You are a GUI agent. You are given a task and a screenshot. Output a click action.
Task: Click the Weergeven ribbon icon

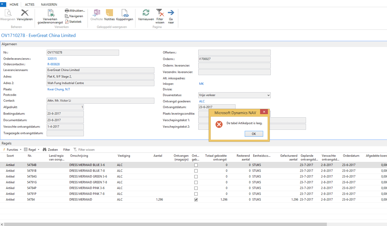(x=8, y=13)
